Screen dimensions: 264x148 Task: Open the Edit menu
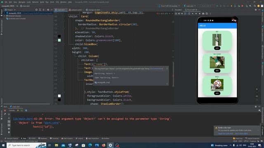click(10, 2)
